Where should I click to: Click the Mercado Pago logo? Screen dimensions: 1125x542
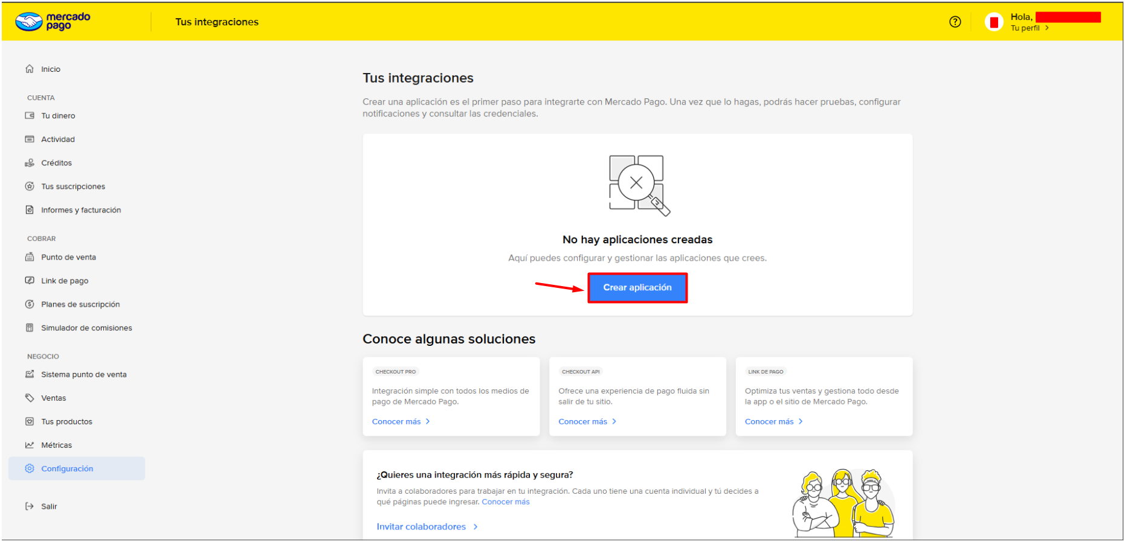pyautogui.click(x=53, y=22)
